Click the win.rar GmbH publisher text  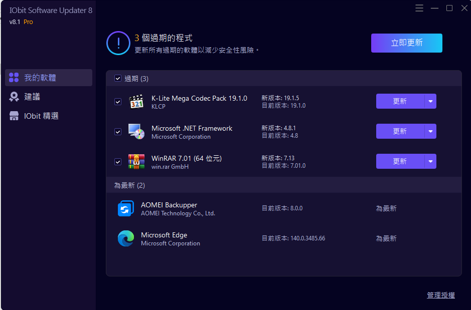(170, 167)
